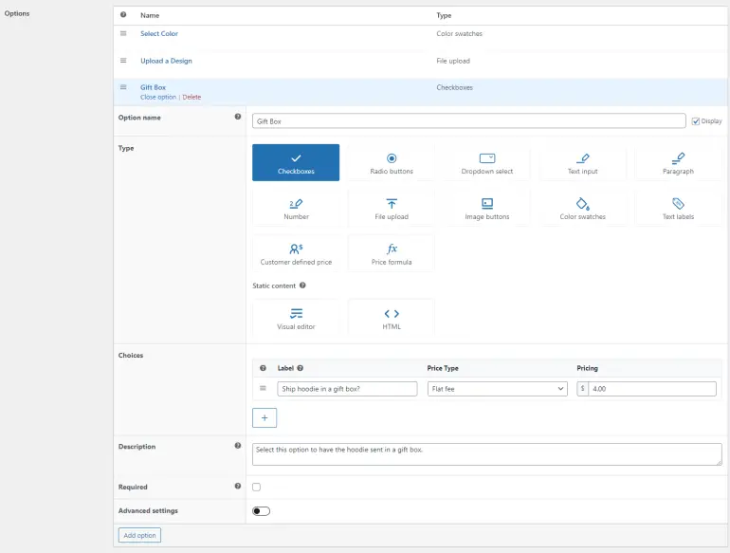The width and height of the screenshot is (730, 553).
Task: Choose the Visual editor static content
Action: (x=296, y=318)
